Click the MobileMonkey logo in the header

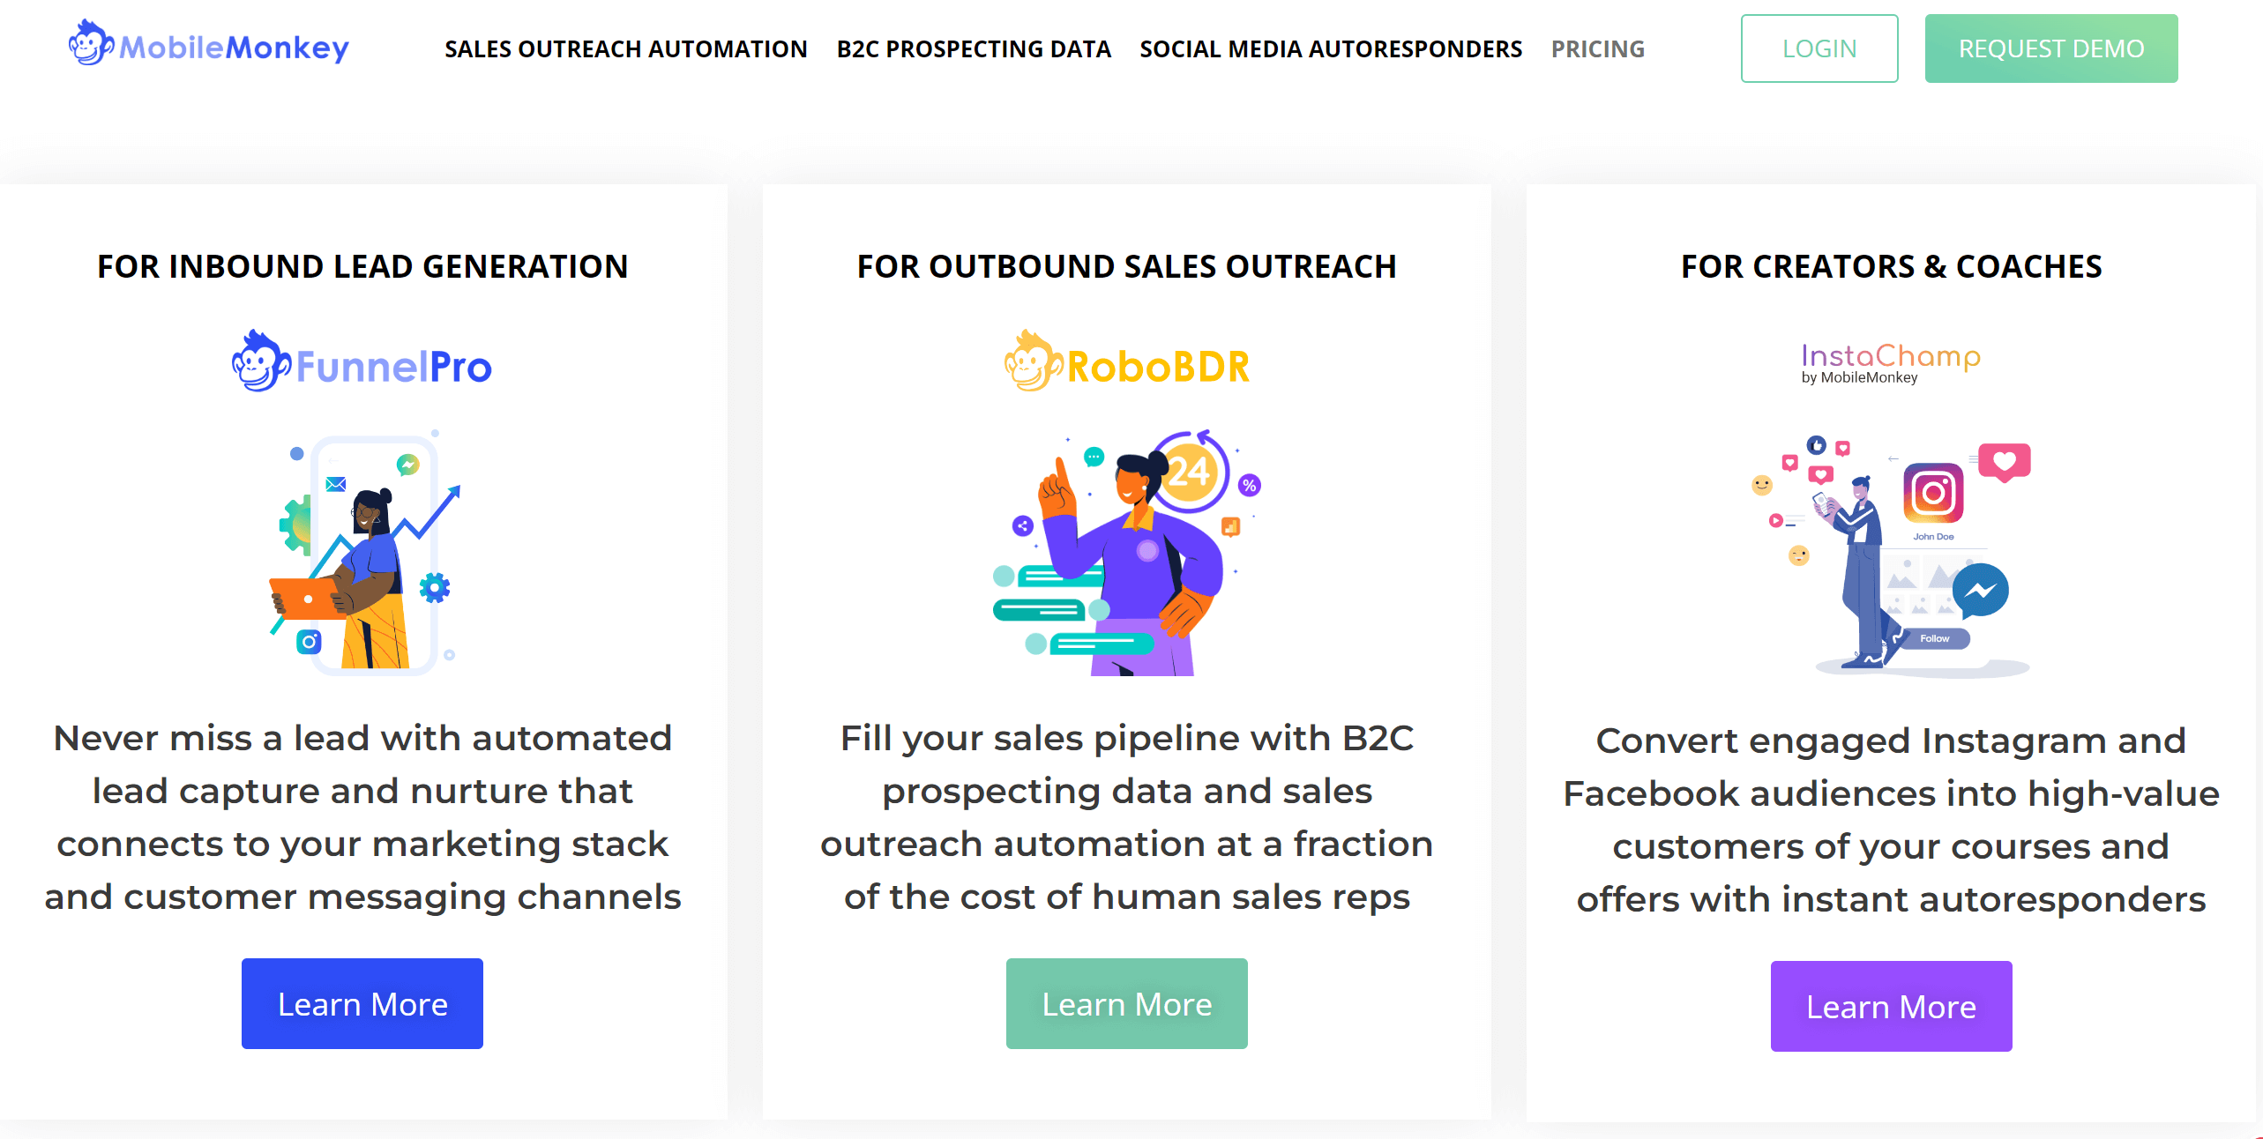point(209,44)
